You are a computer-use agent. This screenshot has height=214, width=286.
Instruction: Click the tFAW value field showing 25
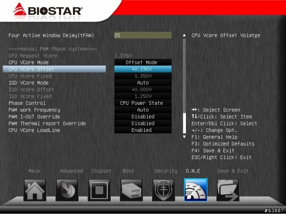click(143, 35)
